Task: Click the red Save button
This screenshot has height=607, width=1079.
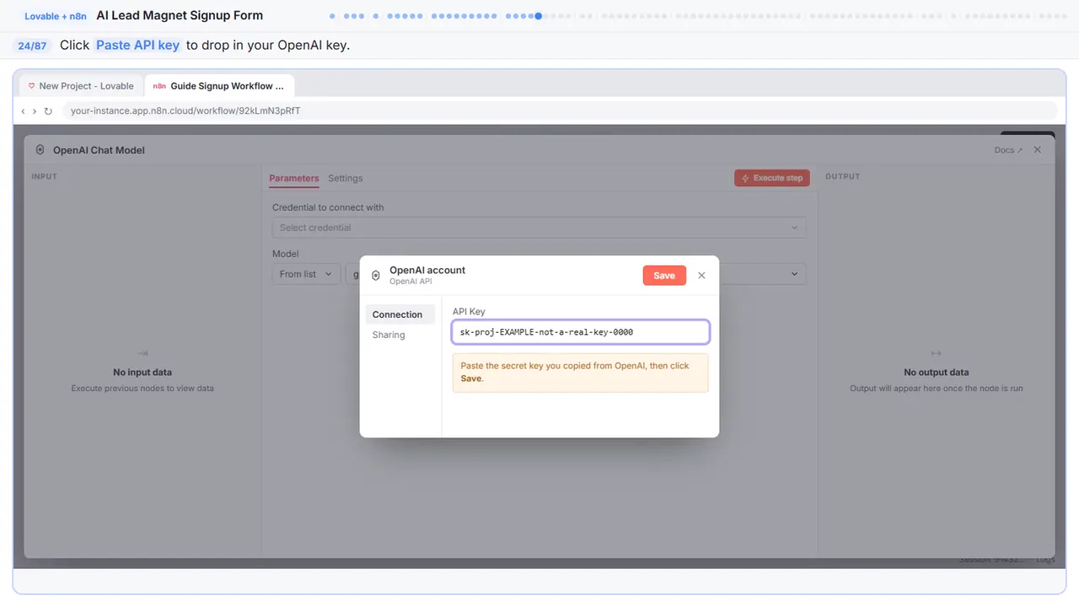Action: (x=664, y=276)
